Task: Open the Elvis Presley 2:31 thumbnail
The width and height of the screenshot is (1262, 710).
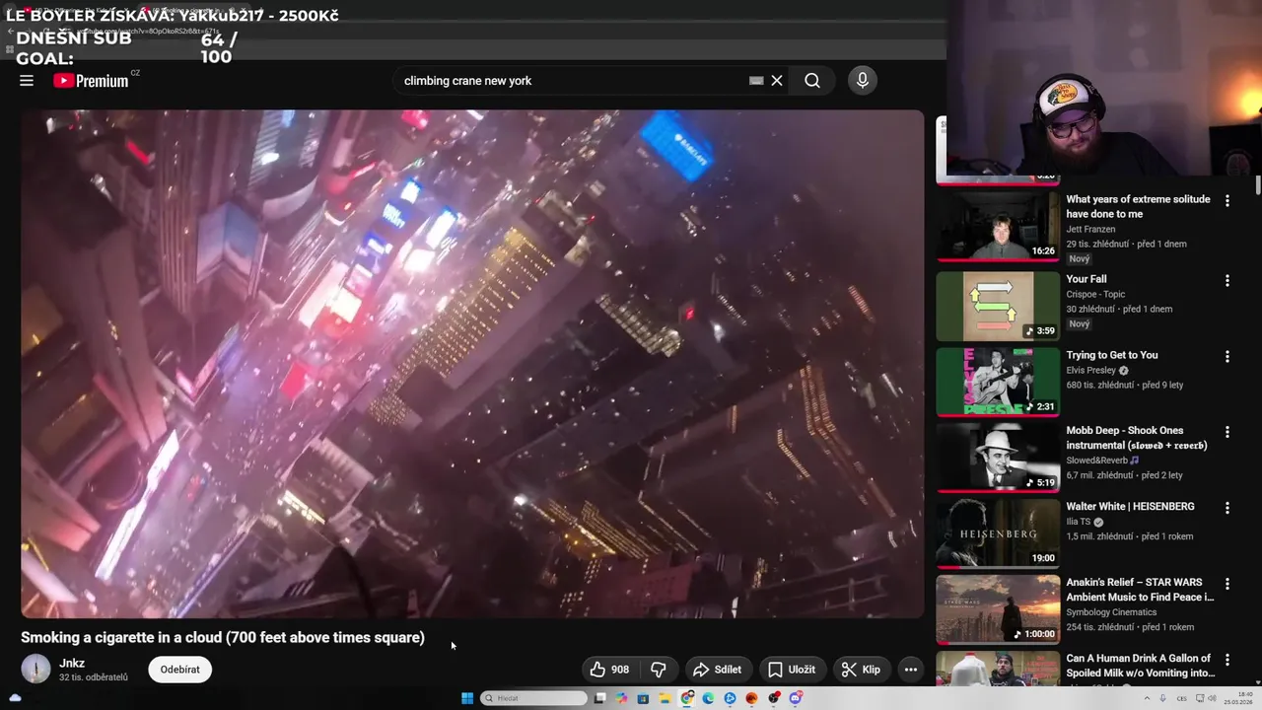Action: pyautogui.click(x=998, y=382)
